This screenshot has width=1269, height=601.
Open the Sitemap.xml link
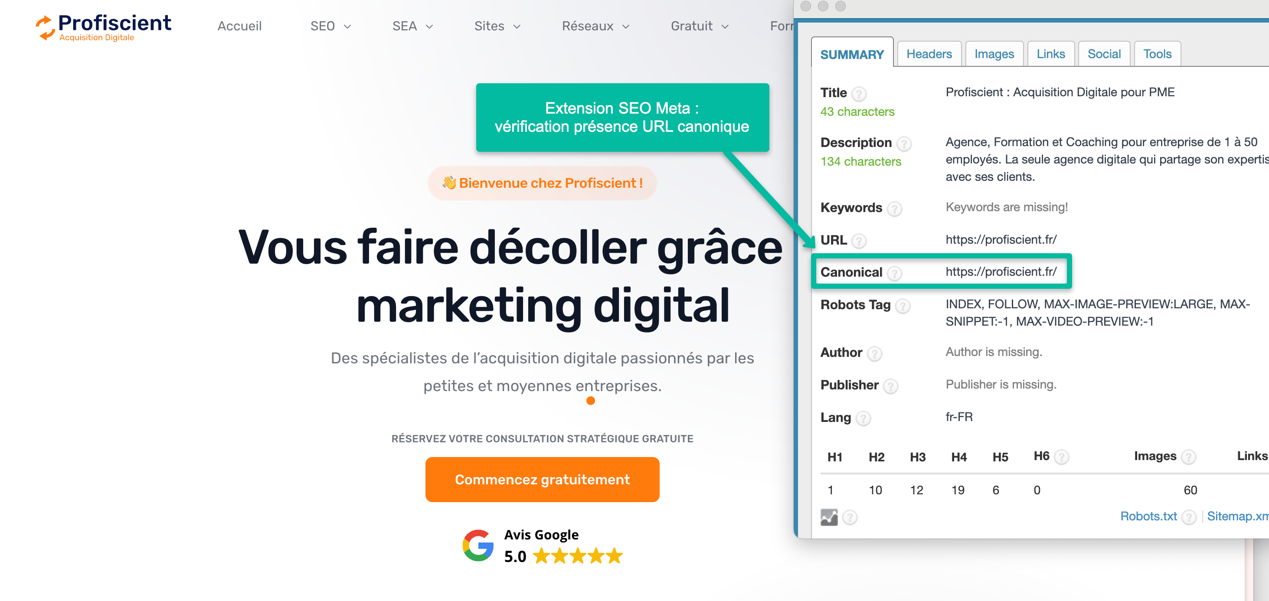(1237, 516)
